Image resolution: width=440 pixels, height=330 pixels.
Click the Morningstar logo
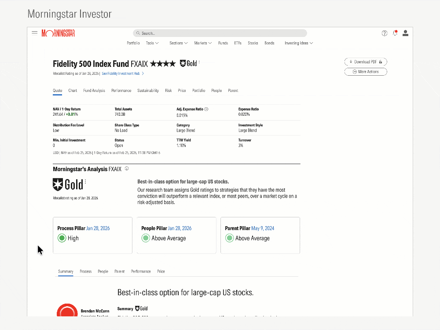[x=59, y=33]
